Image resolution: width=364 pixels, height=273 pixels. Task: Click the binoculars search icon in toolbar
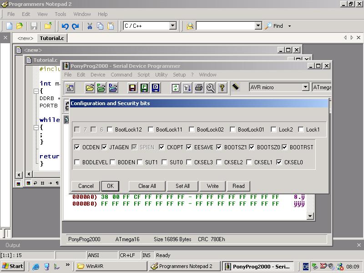pos(190,26)
